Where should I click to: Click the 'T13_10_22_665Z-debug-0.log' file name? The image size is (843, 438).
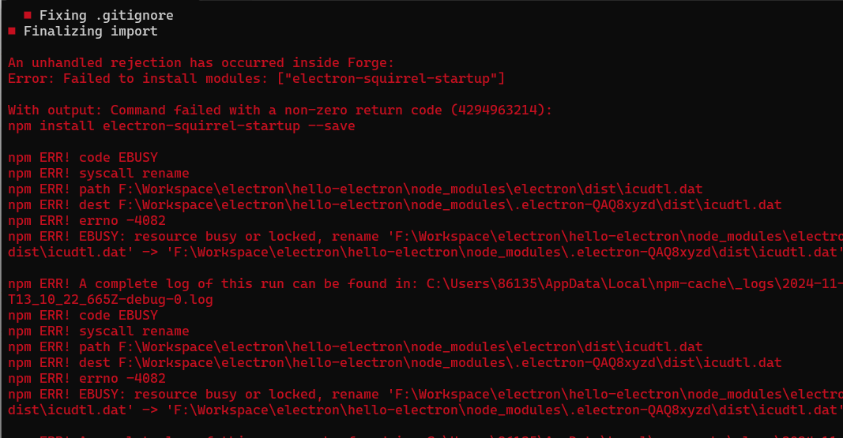pos(110,300)
